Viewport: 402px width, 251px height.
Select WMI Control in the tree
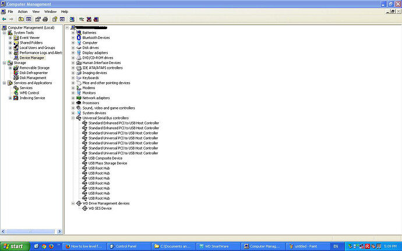pos(29,93)
